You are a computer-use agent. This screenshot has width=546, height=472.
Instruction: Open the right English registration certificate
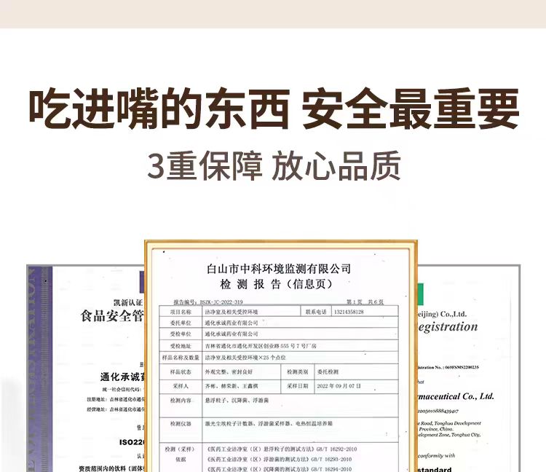tap(468, 369)
